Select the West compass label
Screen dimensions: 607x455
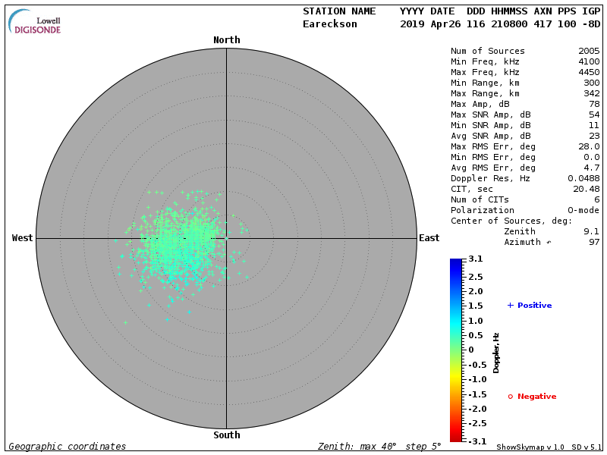23,238
